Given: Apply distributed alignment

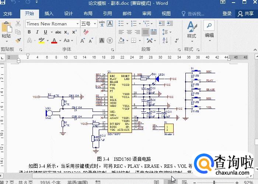Looking at the screenshot, I should point(154,32).
